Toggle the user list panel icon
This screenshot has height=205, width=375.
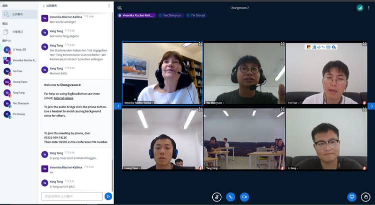pos(120,8)
